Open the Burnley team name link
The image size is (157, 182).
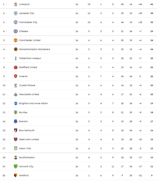point(23,112)
